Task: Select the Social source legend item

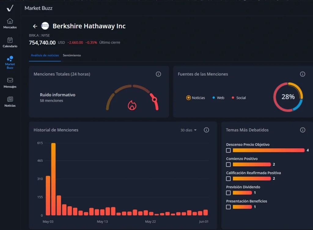Action: 238,98
